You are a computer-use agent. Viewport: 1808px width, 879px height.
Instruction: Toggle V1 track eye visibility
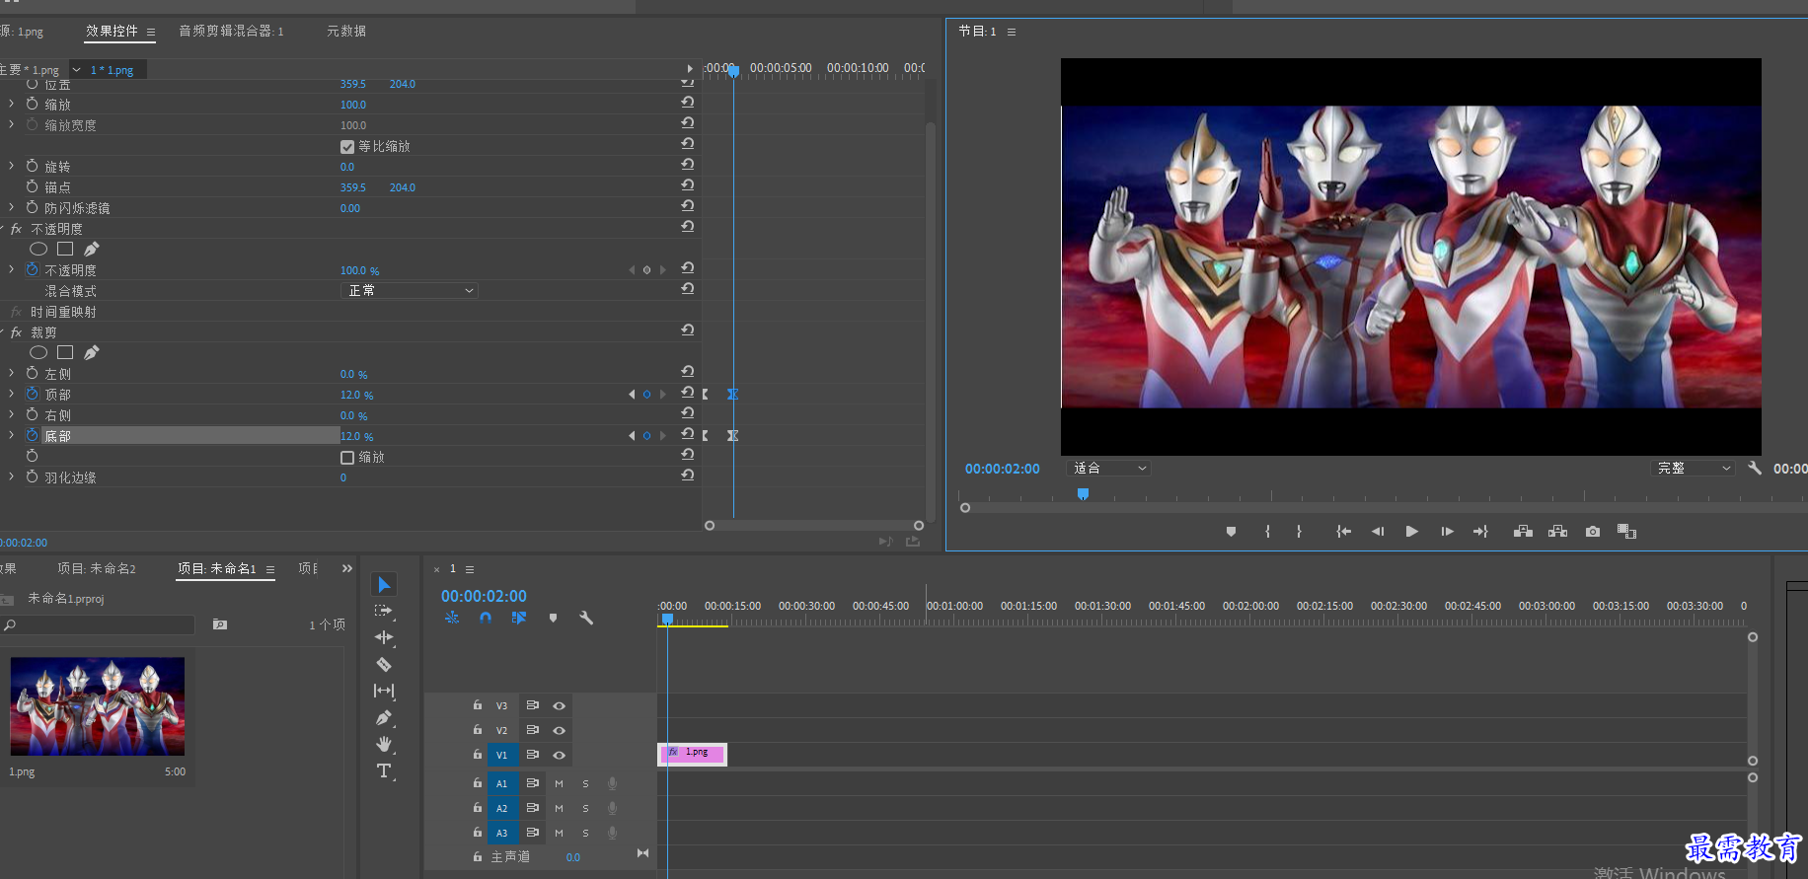point(559,755)
